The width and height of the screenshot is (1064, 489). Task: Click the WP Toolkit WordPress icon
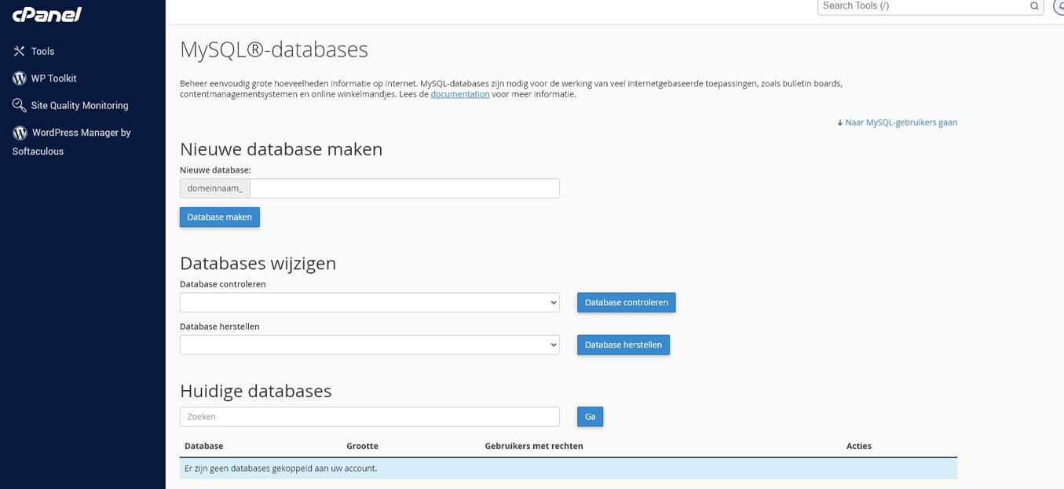pos(20,78)
